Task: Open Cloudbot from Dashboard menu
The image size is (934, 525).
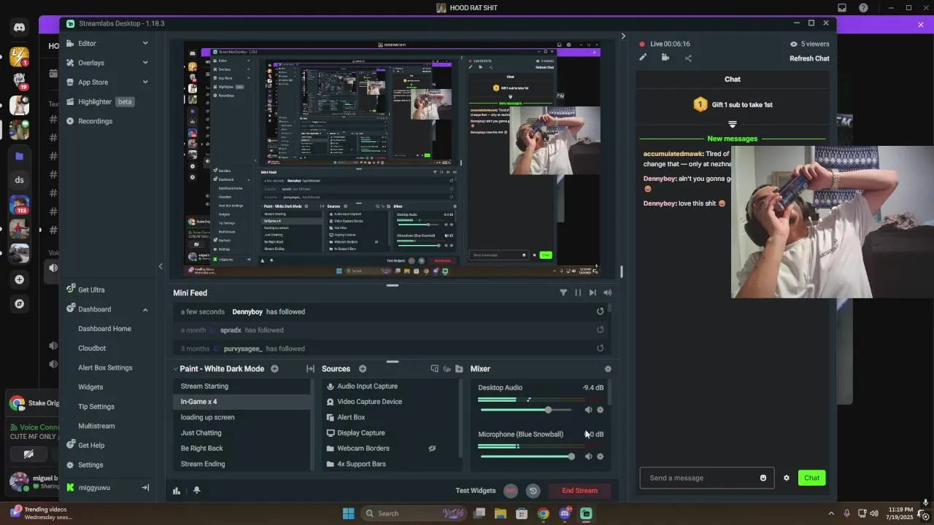Action: pyautogui.click(x=92, y=349)
